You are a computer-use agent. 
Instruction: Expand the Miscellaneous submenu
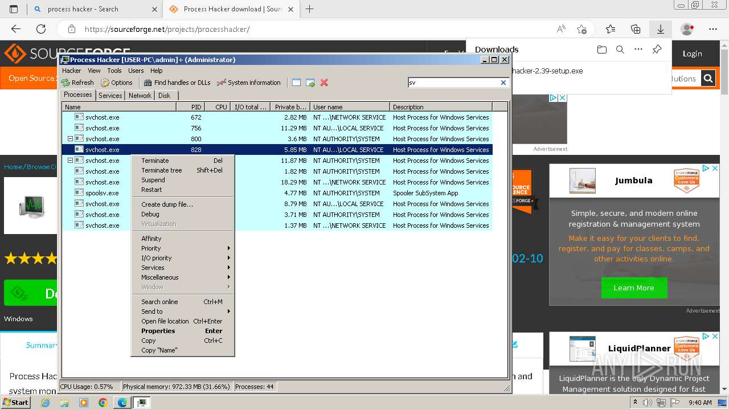(182, 277)
